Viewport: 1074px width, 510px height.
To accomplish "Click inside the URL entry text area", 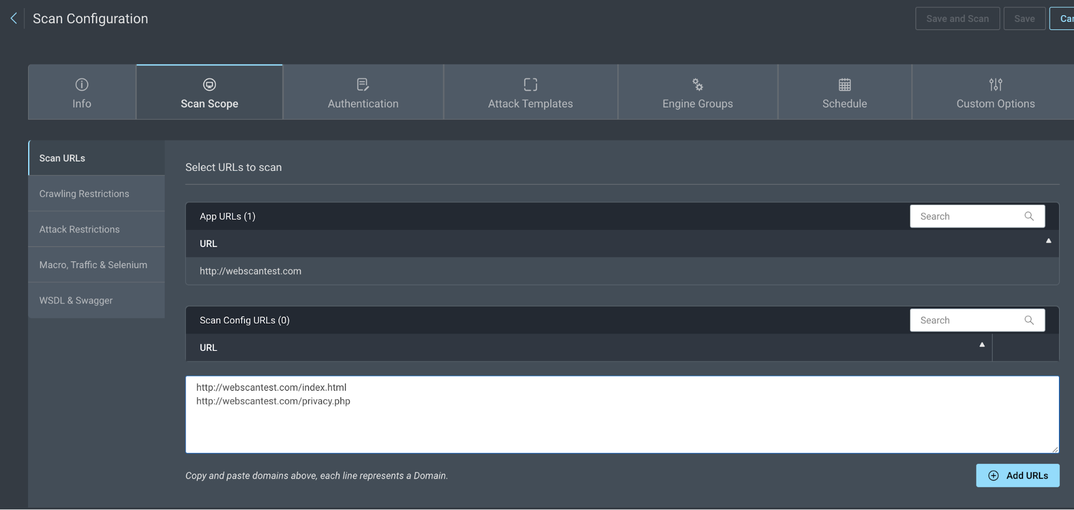I will pyautogui.click(x=622, y=425).
